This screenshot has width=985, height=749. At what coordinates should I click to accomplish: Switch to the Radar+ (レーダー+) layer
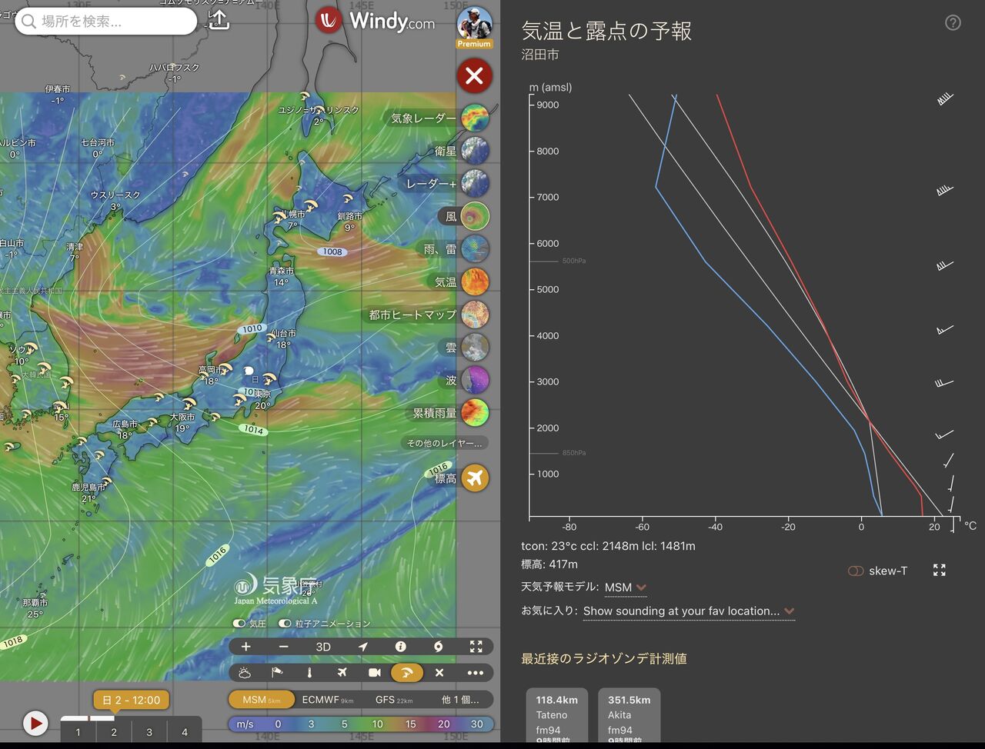[x=475, y=184]
